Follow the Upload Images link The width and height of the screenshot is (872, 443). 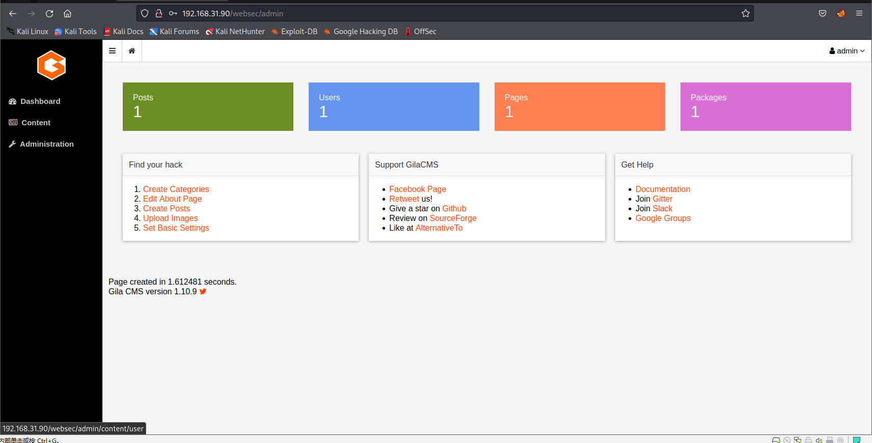pyautogui.click(x=170, y=218)
